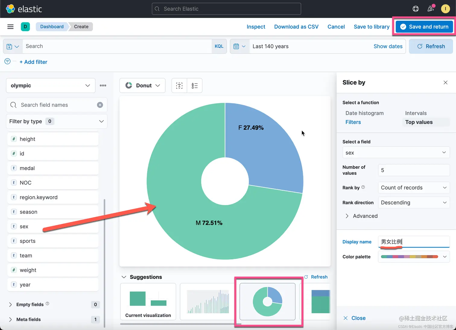The image size is (456, 330).
Task: Open the titles and text options
Action: (x=179, y=86)
